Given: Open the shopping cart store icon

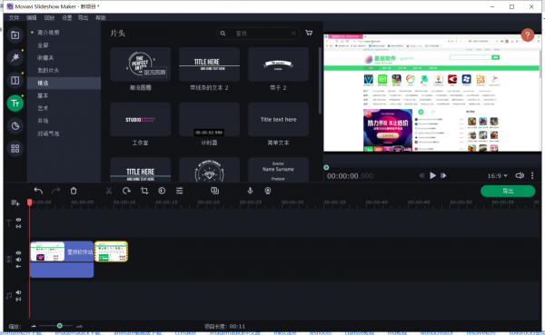Looking at the screenshot, I should [x=309, y=33].
